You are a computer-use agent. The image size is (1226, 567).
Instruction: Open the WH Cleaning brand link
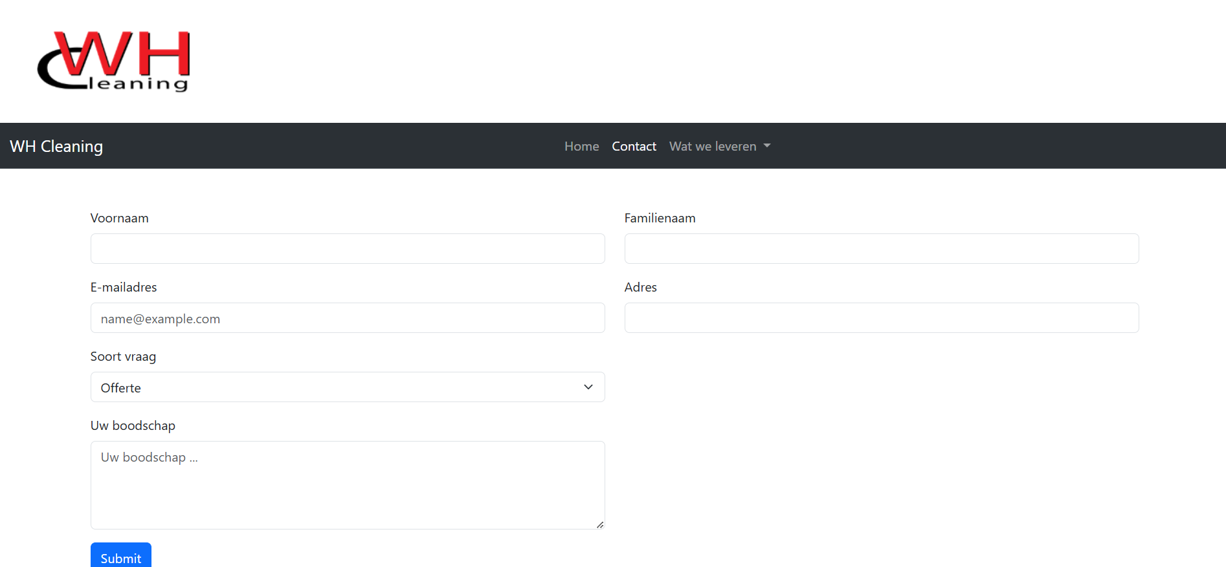click(56, 147)
